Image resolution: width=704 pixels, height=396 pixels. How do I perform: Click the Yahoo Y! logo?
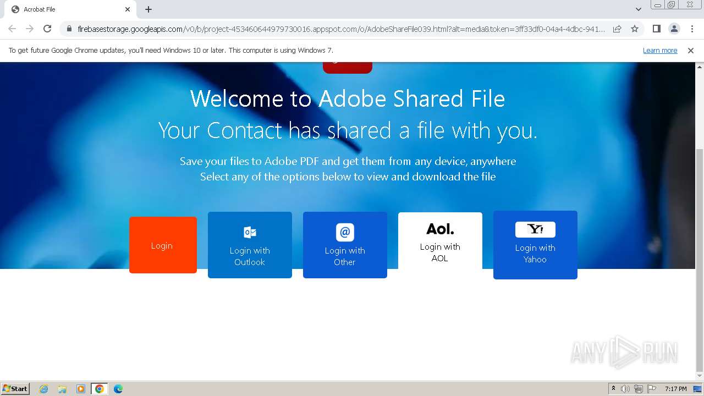click(x=535, y=229)
